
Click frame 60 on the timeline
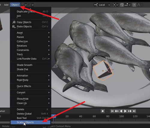click(94, 116)
